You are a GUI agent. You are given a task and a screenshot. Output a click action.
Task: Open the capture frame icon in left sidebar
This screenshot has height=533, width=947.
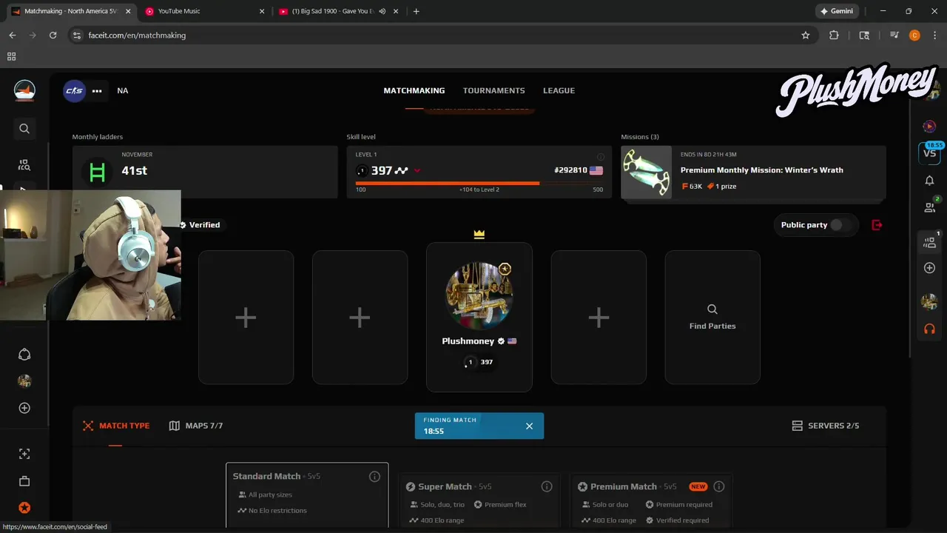[x=24, y=454]
